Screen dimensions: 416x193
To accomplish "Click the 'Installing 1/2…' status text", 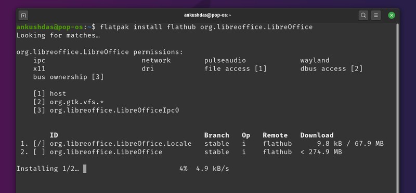I will click(x=48, y=169).
